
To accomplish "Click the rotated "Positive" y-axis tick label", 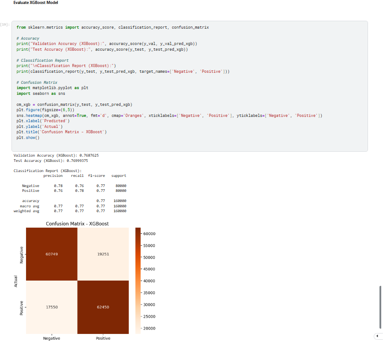I will (x=22, y=308).
